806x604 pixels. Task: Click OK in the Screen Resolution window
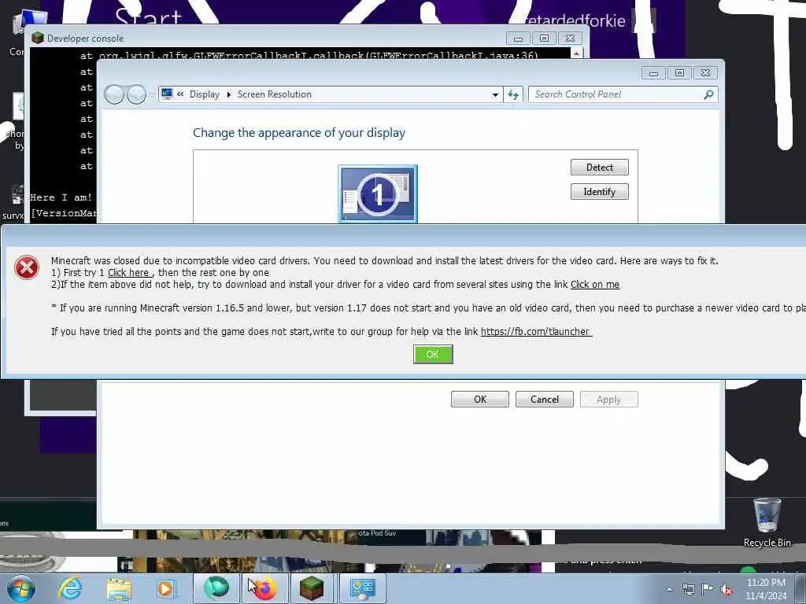[x=480, y=400]
